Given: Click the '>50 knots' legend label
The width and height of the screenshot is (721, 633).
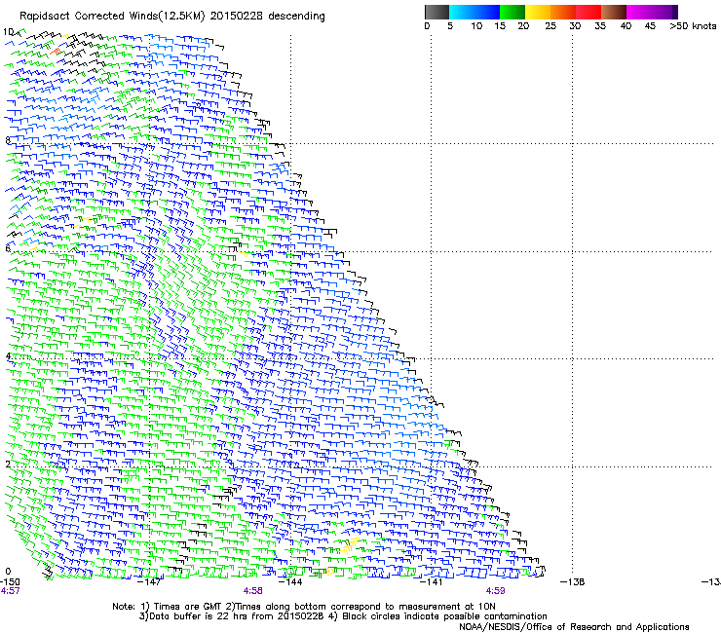Looking at the screenshot, I should click(693, 26).
